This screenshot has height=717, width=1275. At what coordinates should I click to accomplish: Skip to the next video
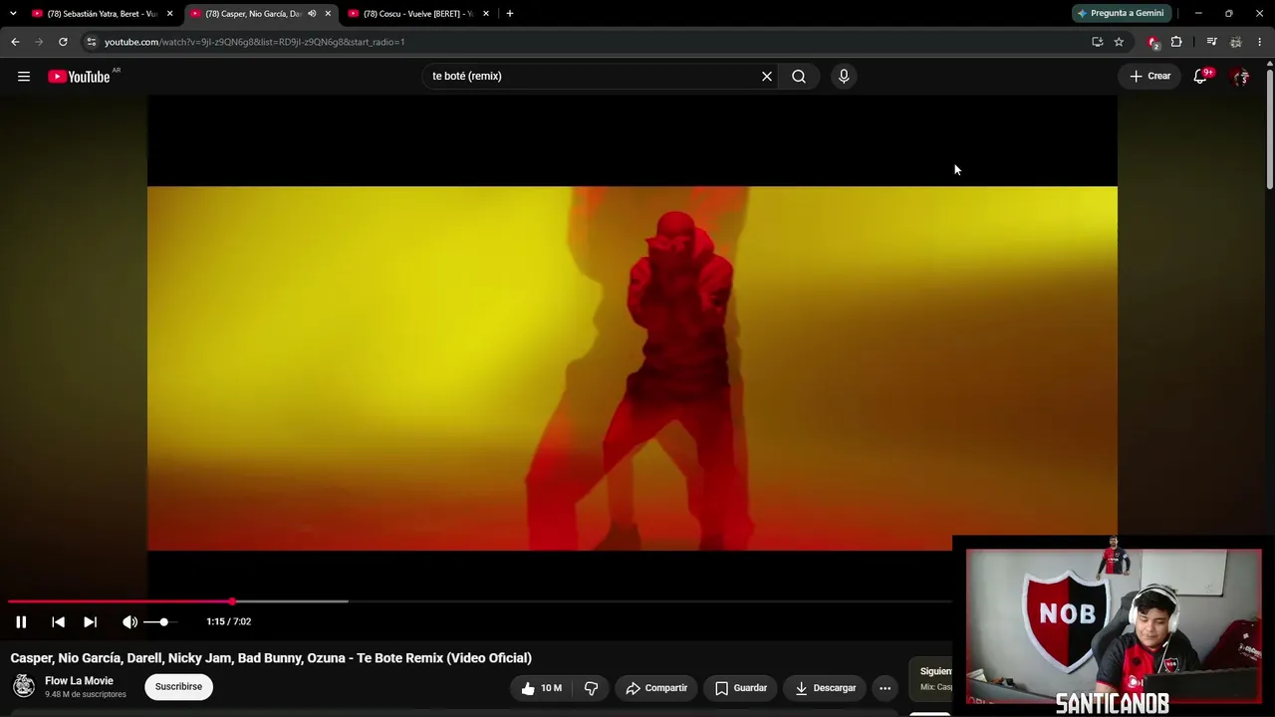tap(90, 621)
